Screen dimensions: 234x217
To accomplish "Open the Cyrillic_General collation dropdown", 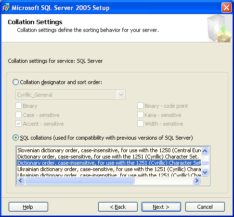I will tap(121, 95).
